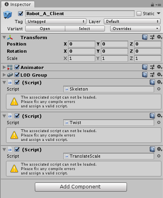This screenshot has width=163, height=198.
Task: Click object picker circle next to Skeleton
Action: tap(159, 89)
